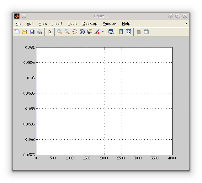Open the Help menu
Viewport: 202px width, 183px height.
coord(126,24)
